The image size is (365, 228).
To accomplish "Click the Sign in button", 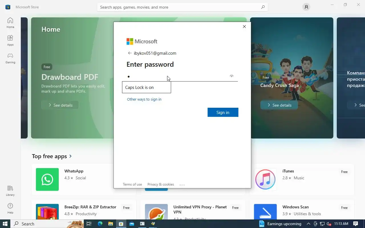I will pos(223,112).
